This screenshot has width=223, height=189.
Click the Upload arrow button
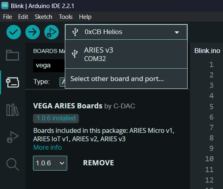coord(33,32)
